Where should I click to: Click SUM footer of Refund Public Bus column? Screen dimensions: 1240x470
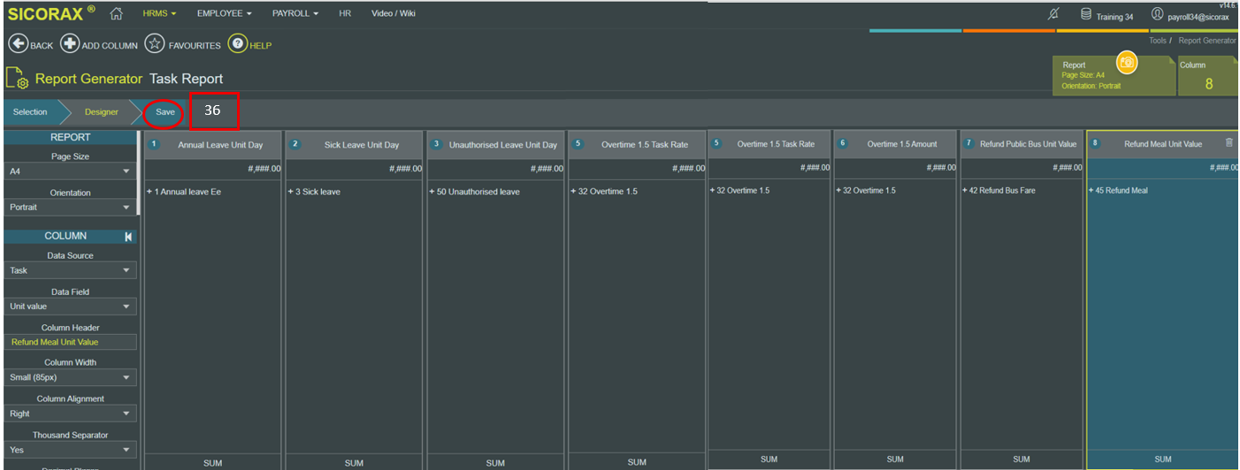(1022, 459)
